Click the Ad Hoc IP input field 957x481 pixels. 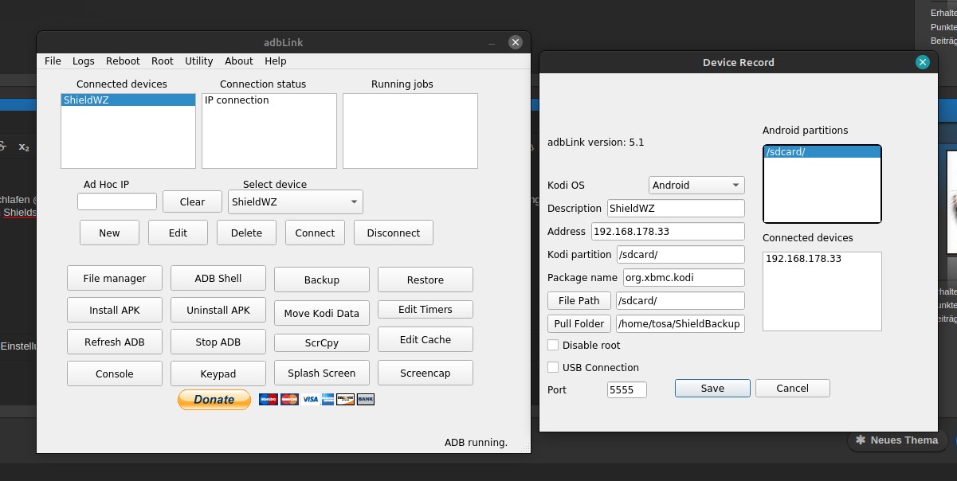click(117, 201)
